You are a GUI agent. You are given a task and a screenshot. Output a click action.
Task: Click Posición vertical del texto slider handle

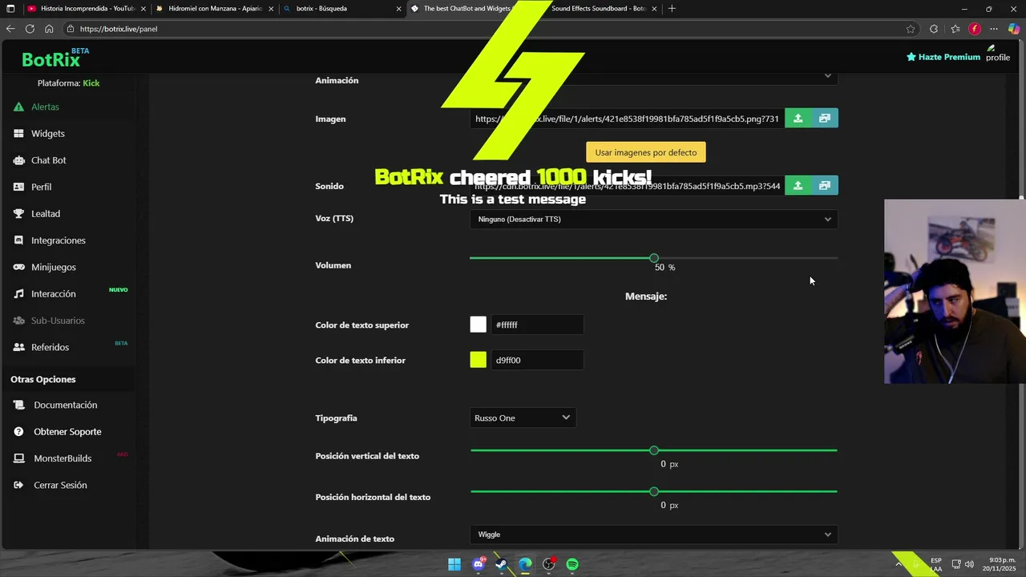tap(654, 450)
